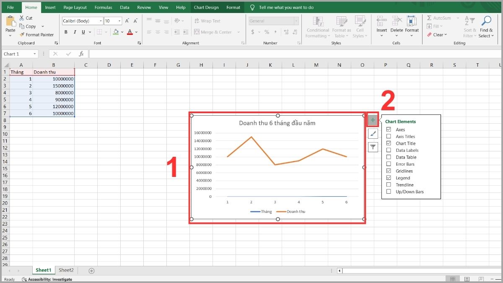Click the Chart Elements plus button
The image size is (503, 283).
pyautogui.click(x=373, y=120)
